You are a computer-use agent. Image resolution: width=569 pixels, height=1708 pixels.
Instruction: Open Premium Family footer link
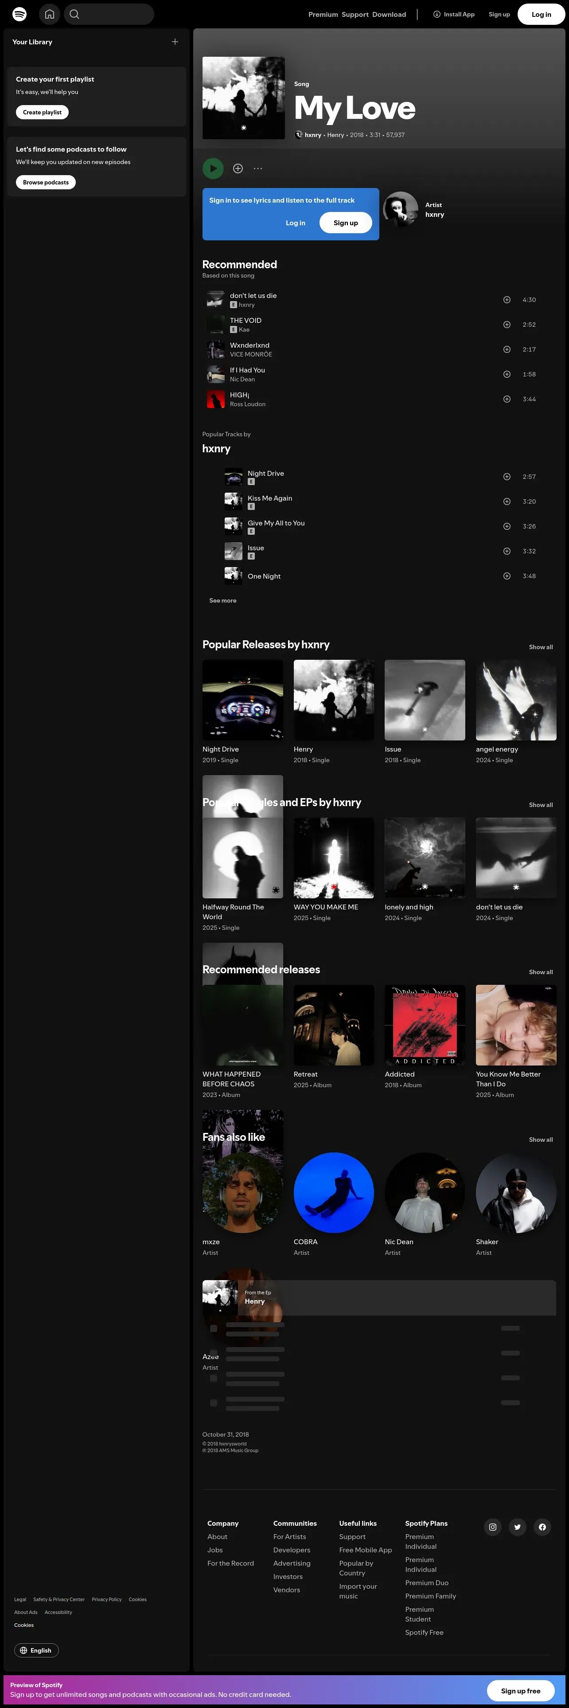[x=431, y=1596]
